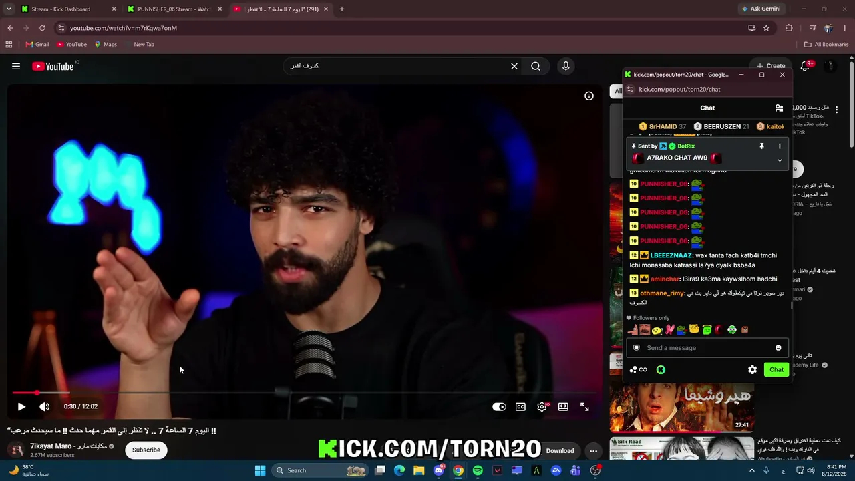Download the video with the Download button

560,450
